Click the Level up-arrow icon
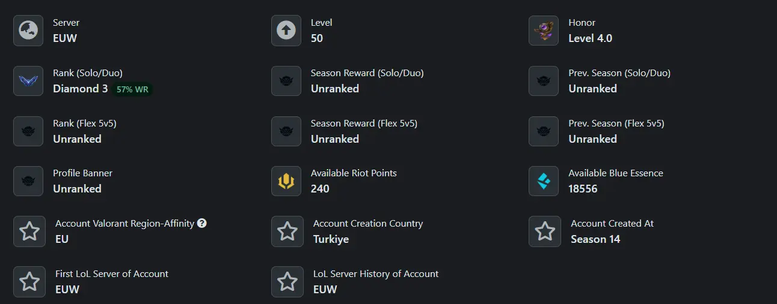Viewport: 777px width, 304px height. (286, 31)
